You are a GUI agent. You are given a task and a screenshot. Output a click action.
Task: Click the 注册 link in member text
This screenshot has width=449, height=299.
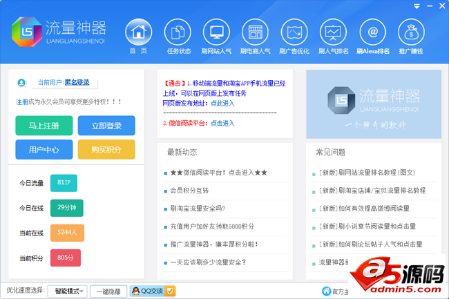coord(22,102)
